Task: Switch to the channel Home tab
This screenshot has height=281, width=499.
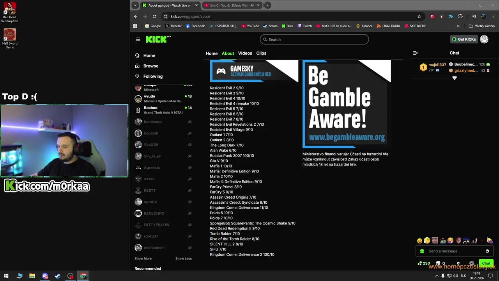Action: (x=212, y=53)
